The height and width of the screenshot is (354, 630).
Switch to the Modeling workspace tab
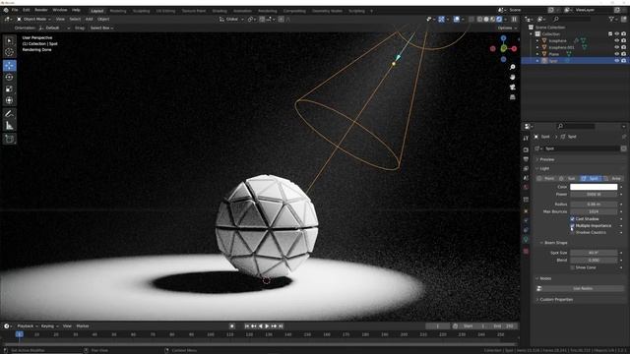pyautogui.click(x=118, y=11)
